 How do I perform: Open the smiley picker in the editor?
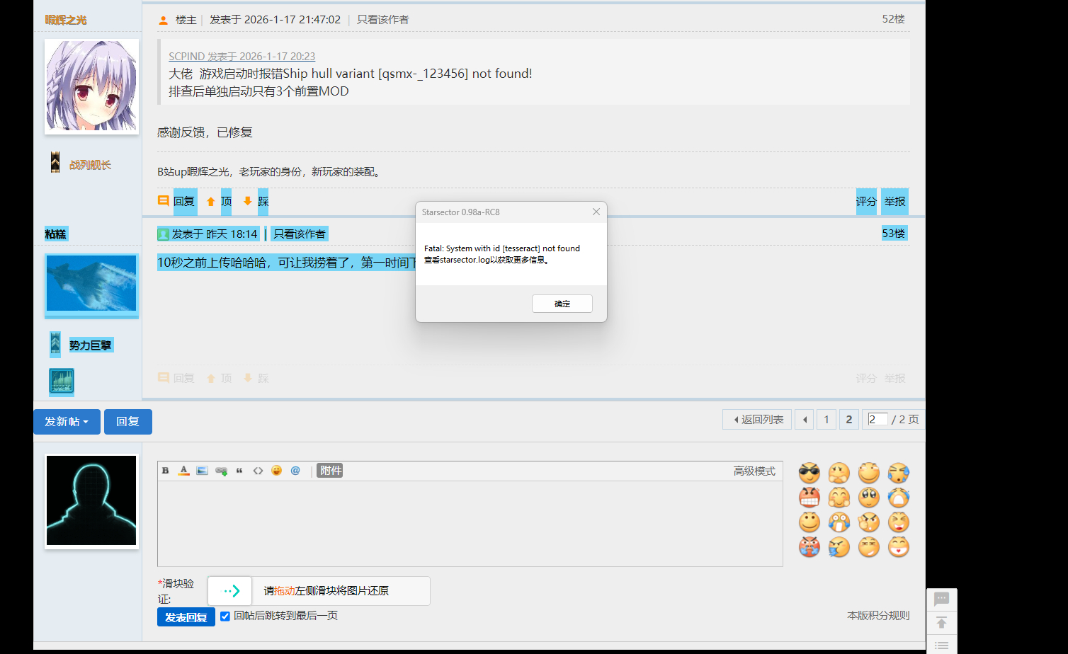click(x=276, y=470)
